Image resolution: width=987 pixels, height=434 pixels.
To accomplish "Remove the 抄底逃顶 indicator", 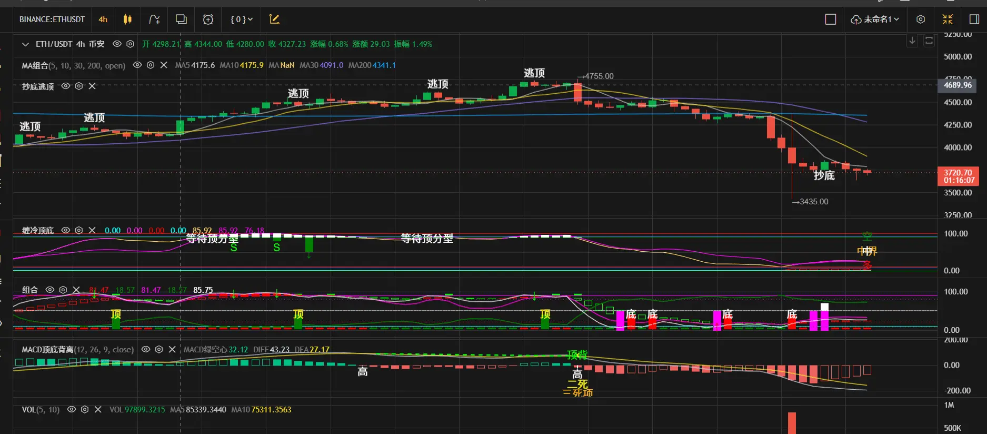I will coord(92,86).
